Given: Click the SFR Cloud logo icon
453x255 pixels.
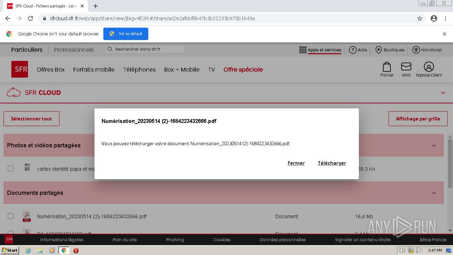Looking at the screenshot, I should [13, 92].
